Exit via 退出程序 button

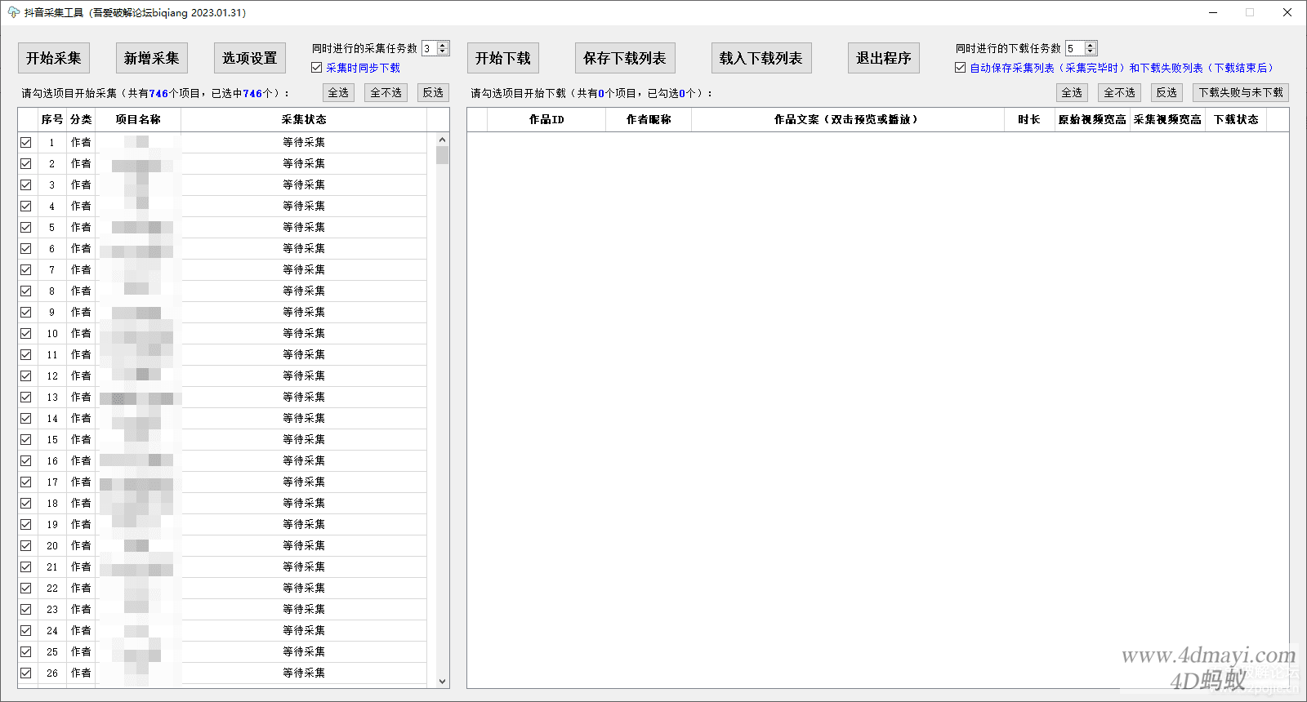click(x=884, y=58)
